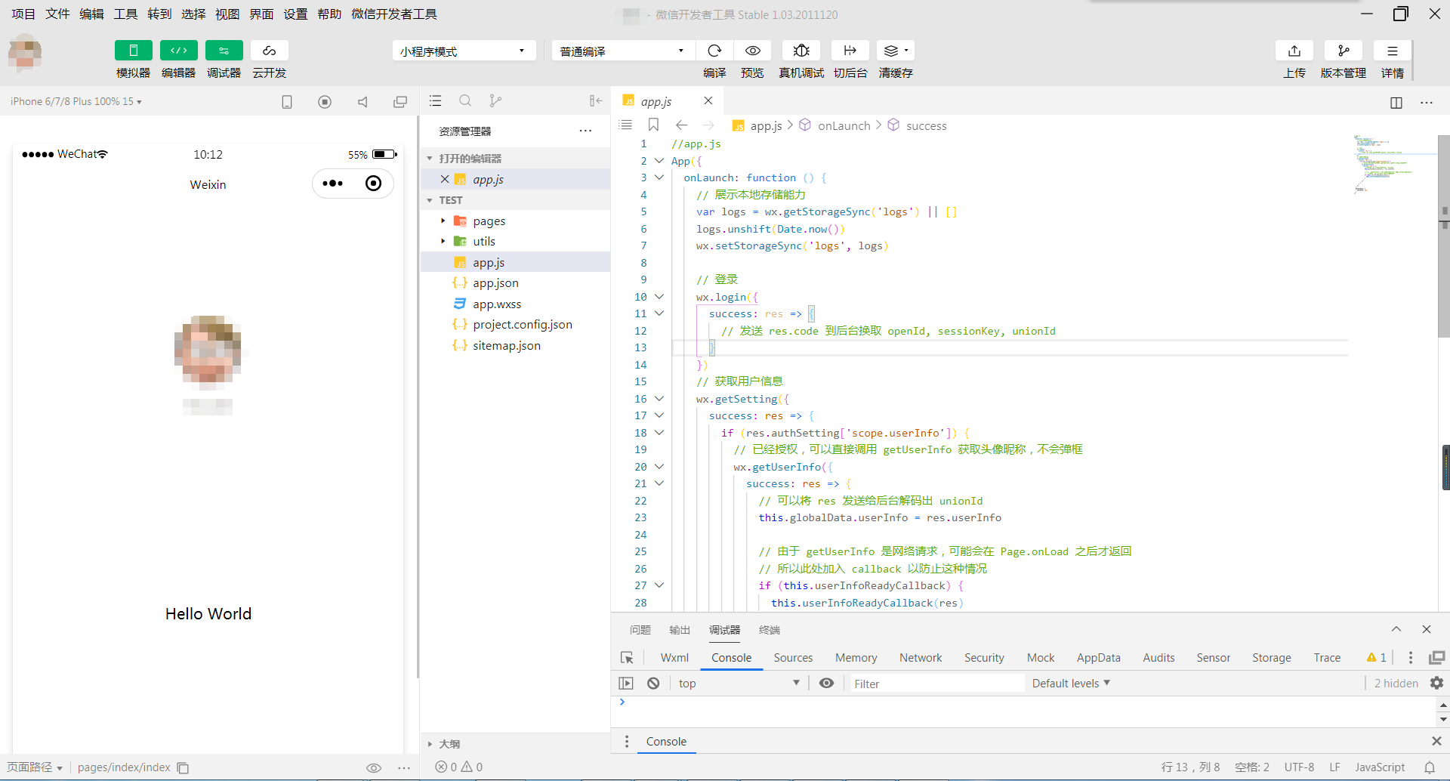Click the 编译 compile refresh icon
1450x781 pixels.
[714, 51]
